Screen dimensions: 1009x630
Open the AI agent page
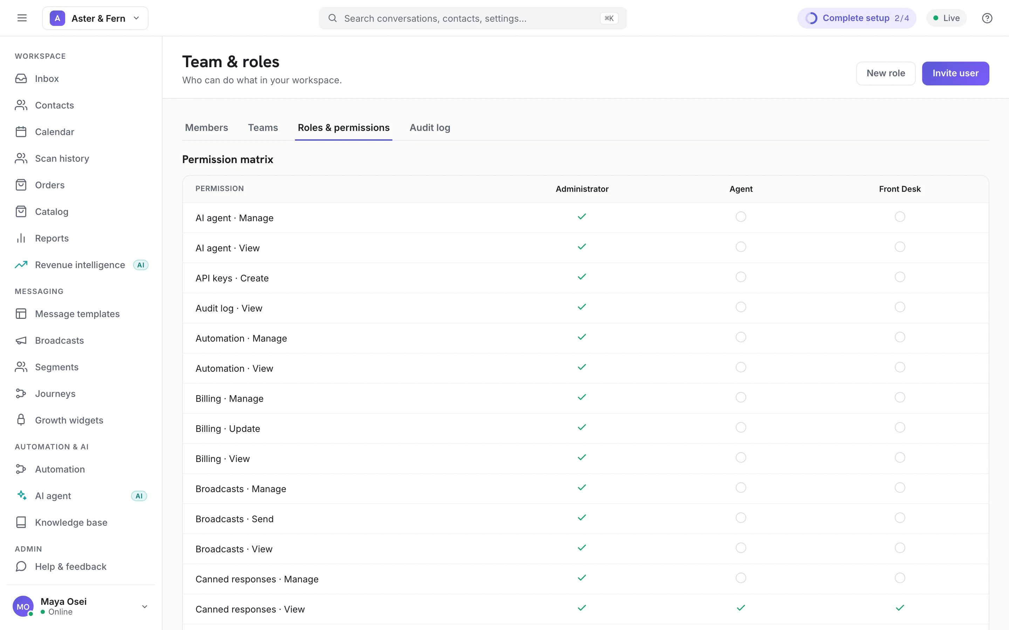click(x=81, y=496)
